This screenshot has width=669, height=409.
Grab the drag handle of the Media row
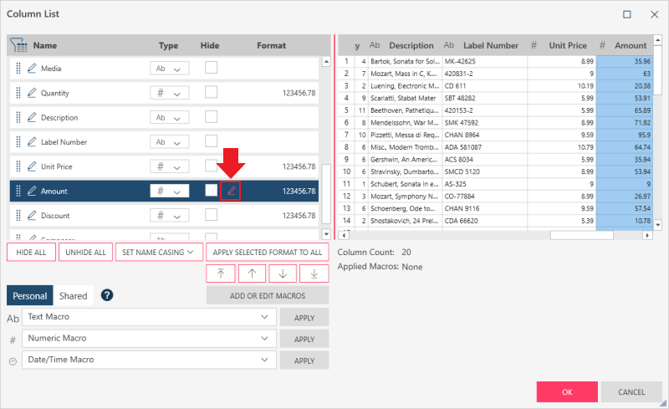click(x=18, y=69)
